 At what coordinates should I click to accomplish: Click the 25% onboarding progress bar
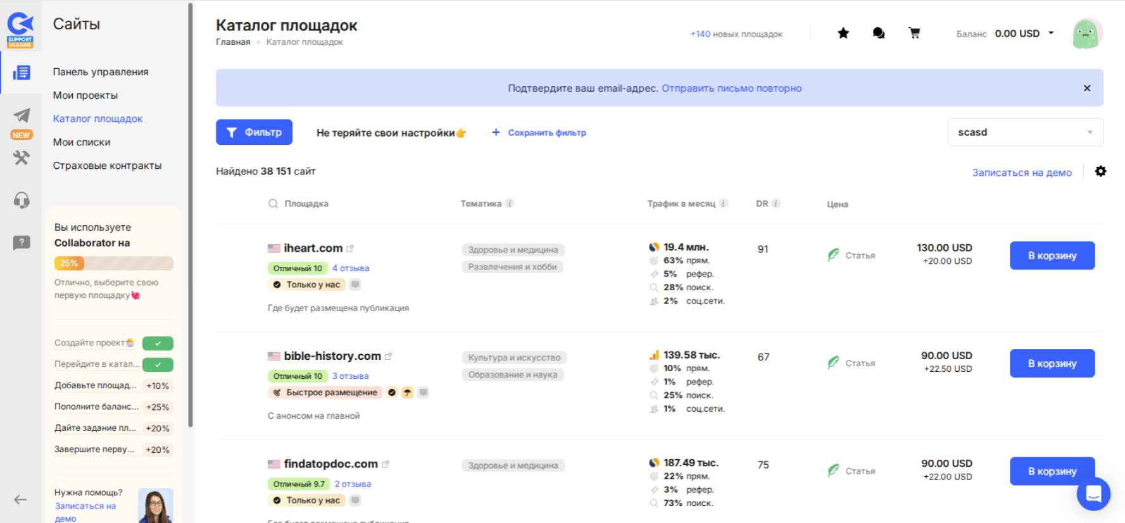[114, 263]
